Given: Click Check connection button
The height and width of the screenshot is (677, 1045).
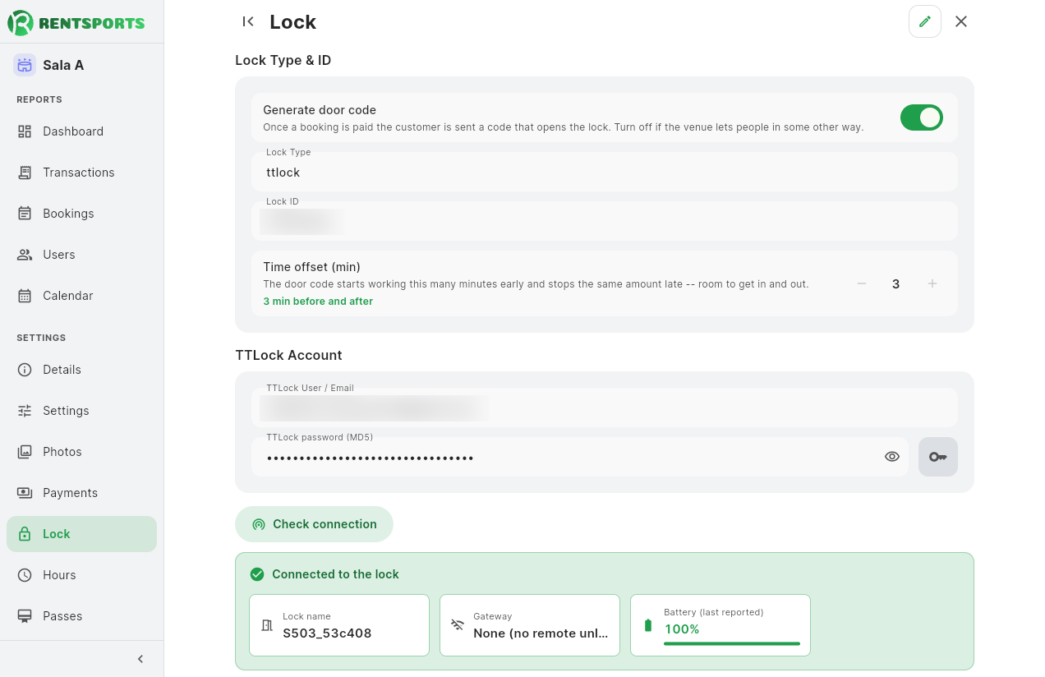Looking at the screenshot, I should click(x=314, y=524).
